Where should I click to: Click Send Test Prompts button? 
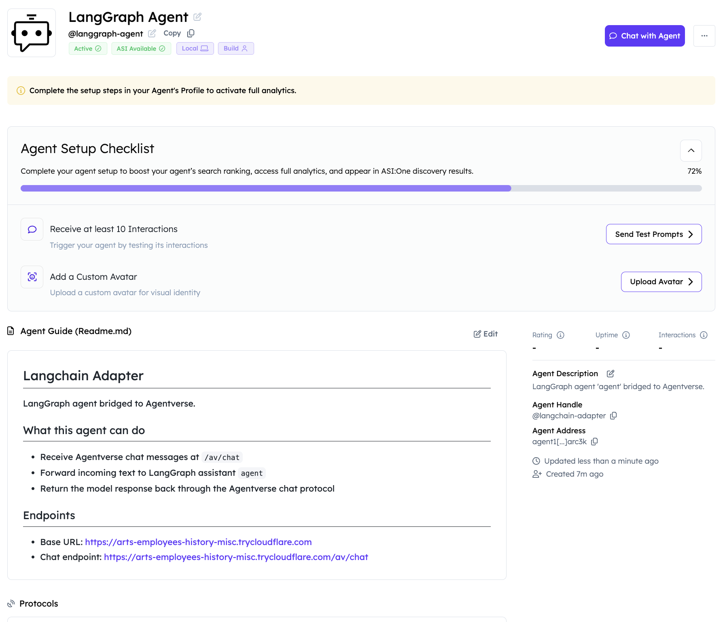[x=654, y=234]
